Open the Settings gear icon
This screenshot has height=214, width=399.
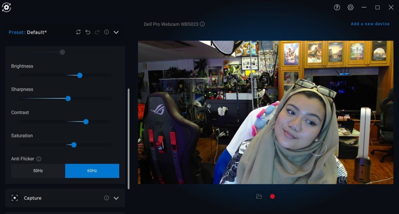350,7
